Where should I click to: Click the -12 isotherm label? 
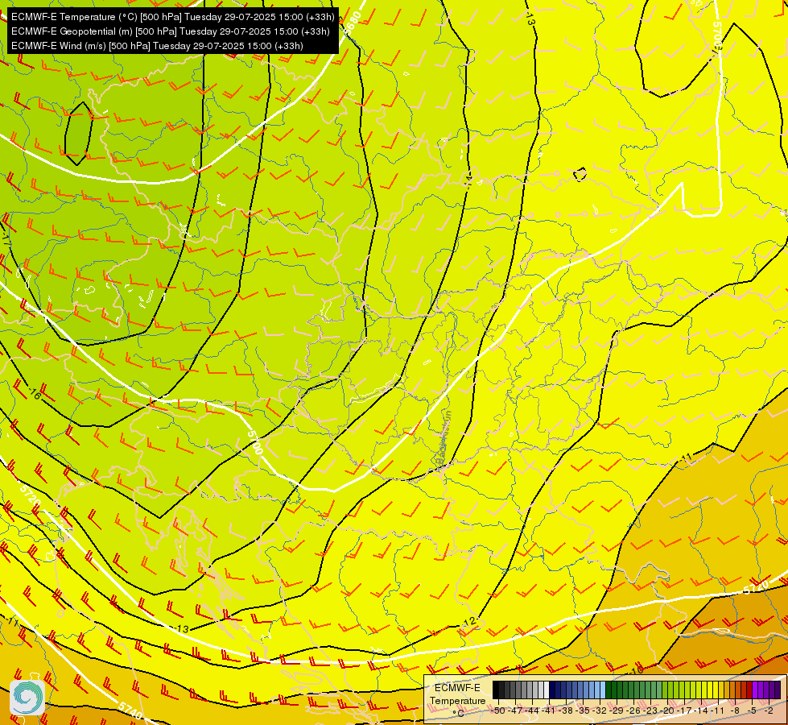tap(470, 623)
